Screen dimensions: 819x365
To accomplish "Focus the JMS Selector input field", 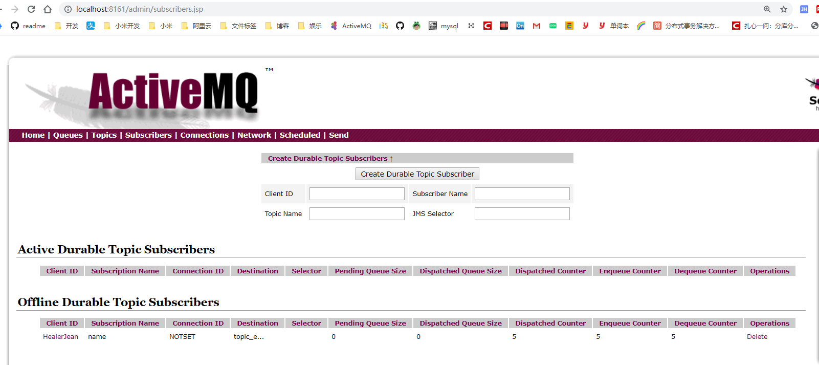I will click(522, 213).
